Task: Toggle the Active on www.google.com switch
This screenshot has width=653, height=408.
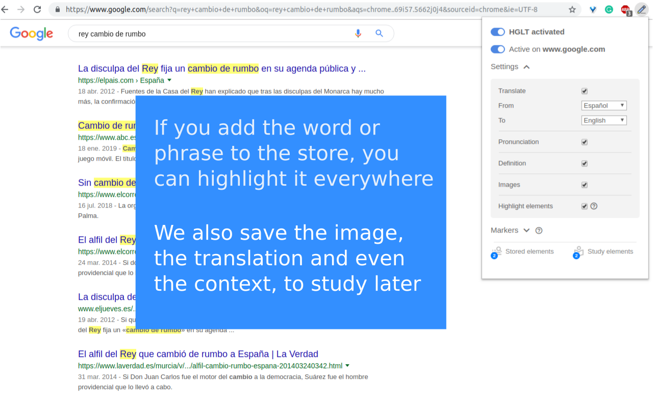Action: tap(498, 49)
